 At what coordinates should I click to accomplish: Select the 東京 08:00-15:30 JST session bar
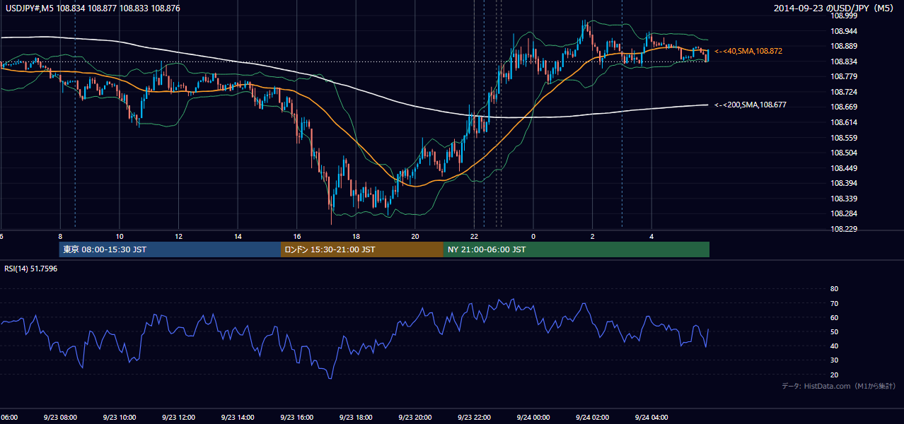pos(170,249)
